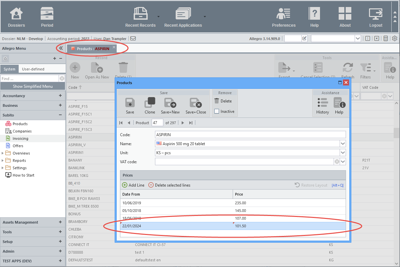Viewport: 400px width, 267px height.
Task: Go to first product record
Action: point(121,123)
